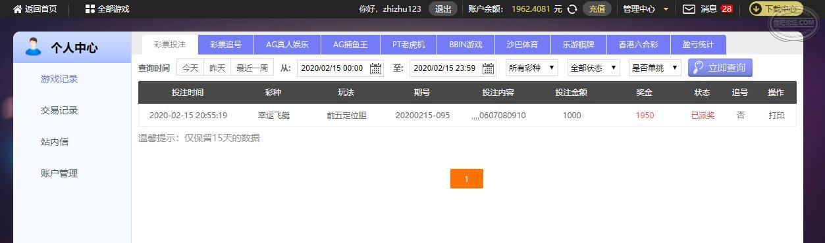Switch to the 盈亏统计 tab
The height and width of the screenshot is (243, 825).
click(x=698, y=45)
